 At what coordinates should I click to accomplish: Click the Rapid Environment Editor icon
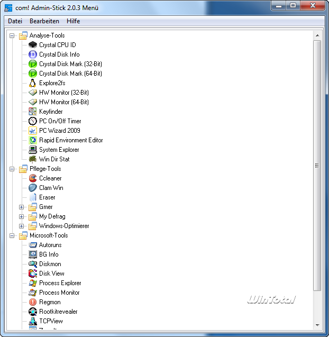pos(33,140)
